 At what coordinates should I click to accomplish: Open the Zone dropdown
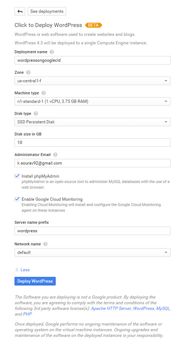click(x=92, y=81)
